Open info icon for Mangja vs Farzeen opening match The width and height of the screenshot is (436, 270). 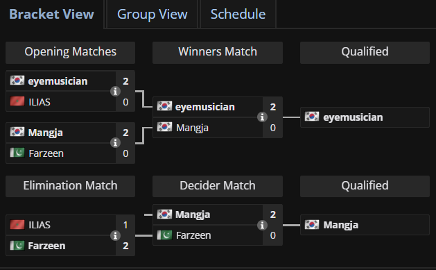(115, 143)
